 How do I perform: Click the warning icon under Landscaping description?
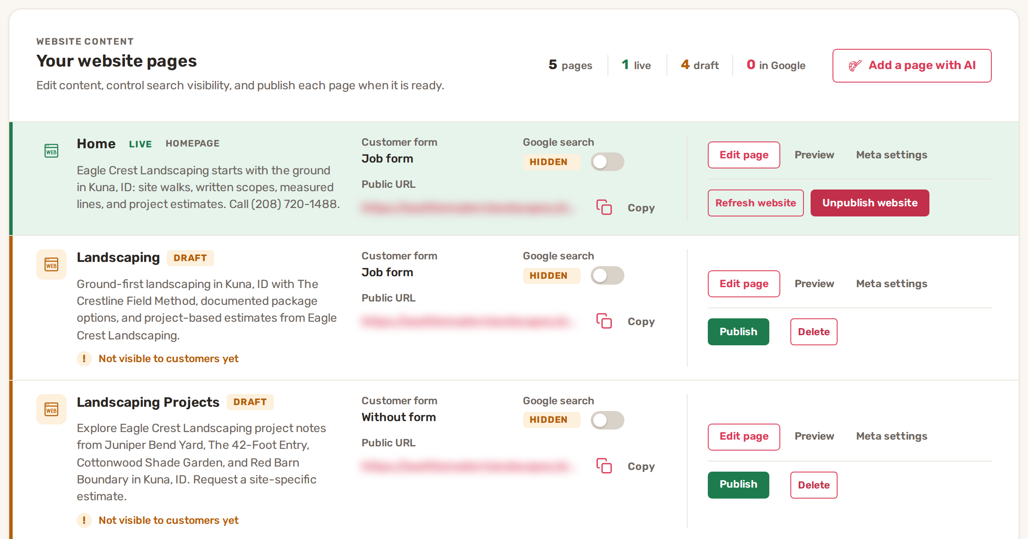(x=84, y=359)
